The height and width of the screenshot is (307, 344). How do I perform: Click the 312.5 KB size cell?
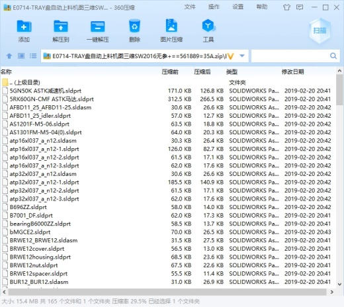click(179, 99)
